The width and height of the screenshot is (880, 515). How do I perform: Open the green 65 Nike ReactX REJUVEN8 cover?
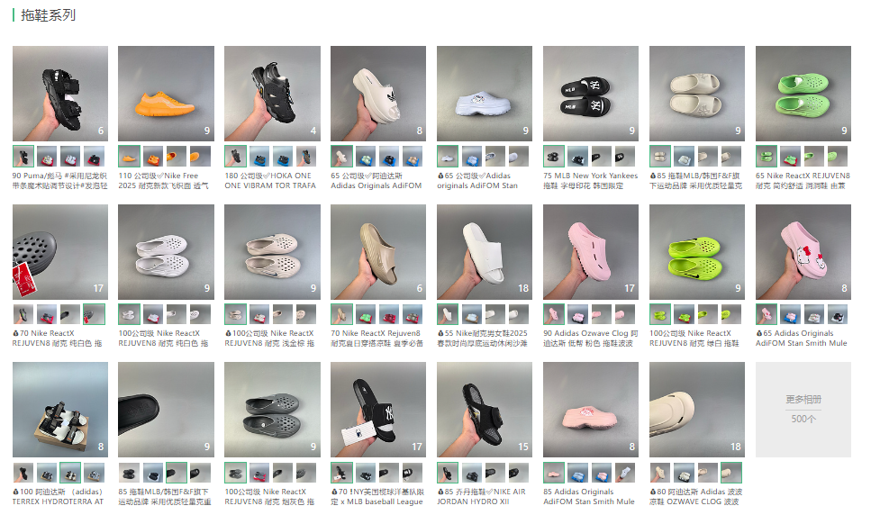(x=803, y=93)
